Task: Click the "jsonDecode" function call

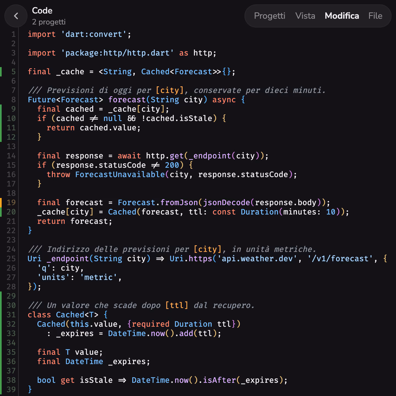Action: pyautogui.click(x=226, y=203)
